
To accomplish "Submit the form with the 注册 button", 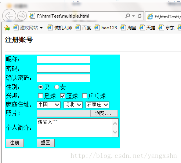I will coord(15,143).
